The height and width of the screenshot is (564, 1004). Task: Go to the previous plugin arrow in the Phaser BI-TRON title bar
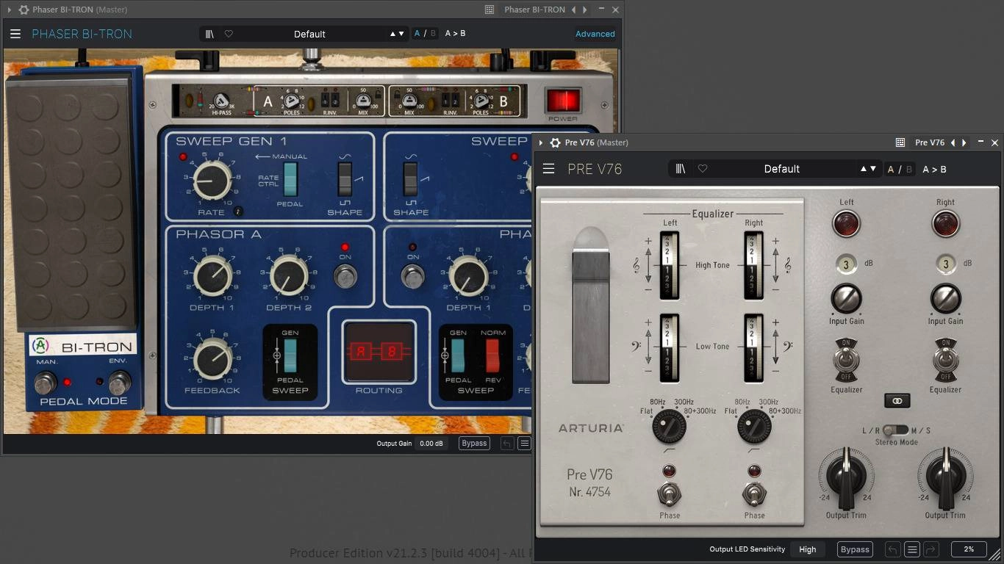click(574, 10)
